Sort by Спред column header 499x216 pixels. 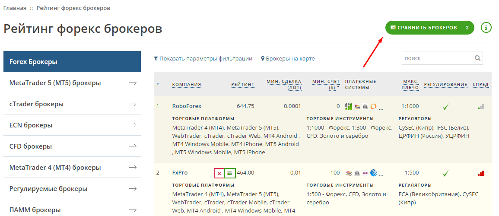click(x=480, y=84)
